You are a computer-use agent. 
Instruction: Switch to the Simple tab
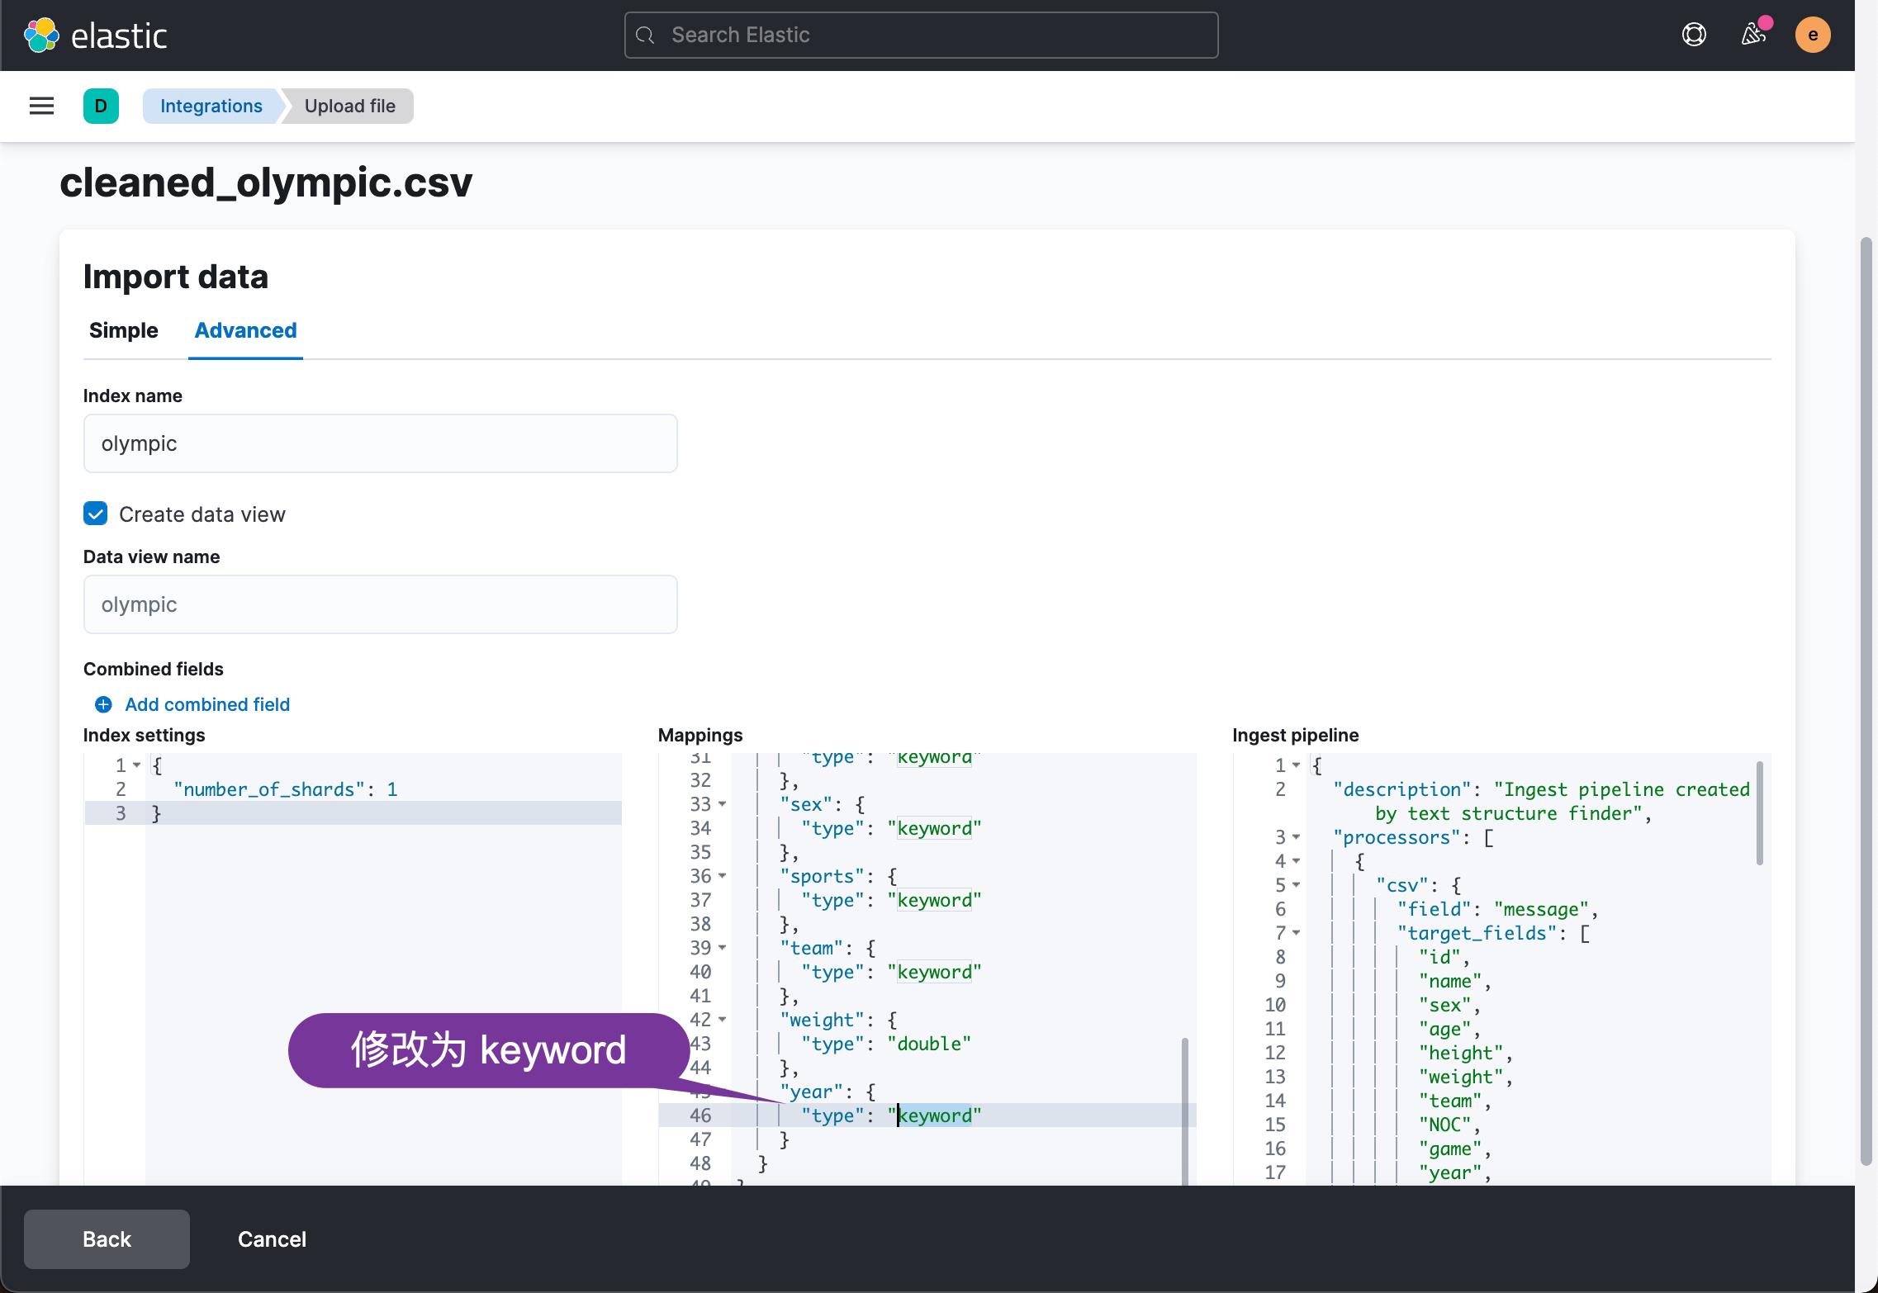tap(123, 330)
